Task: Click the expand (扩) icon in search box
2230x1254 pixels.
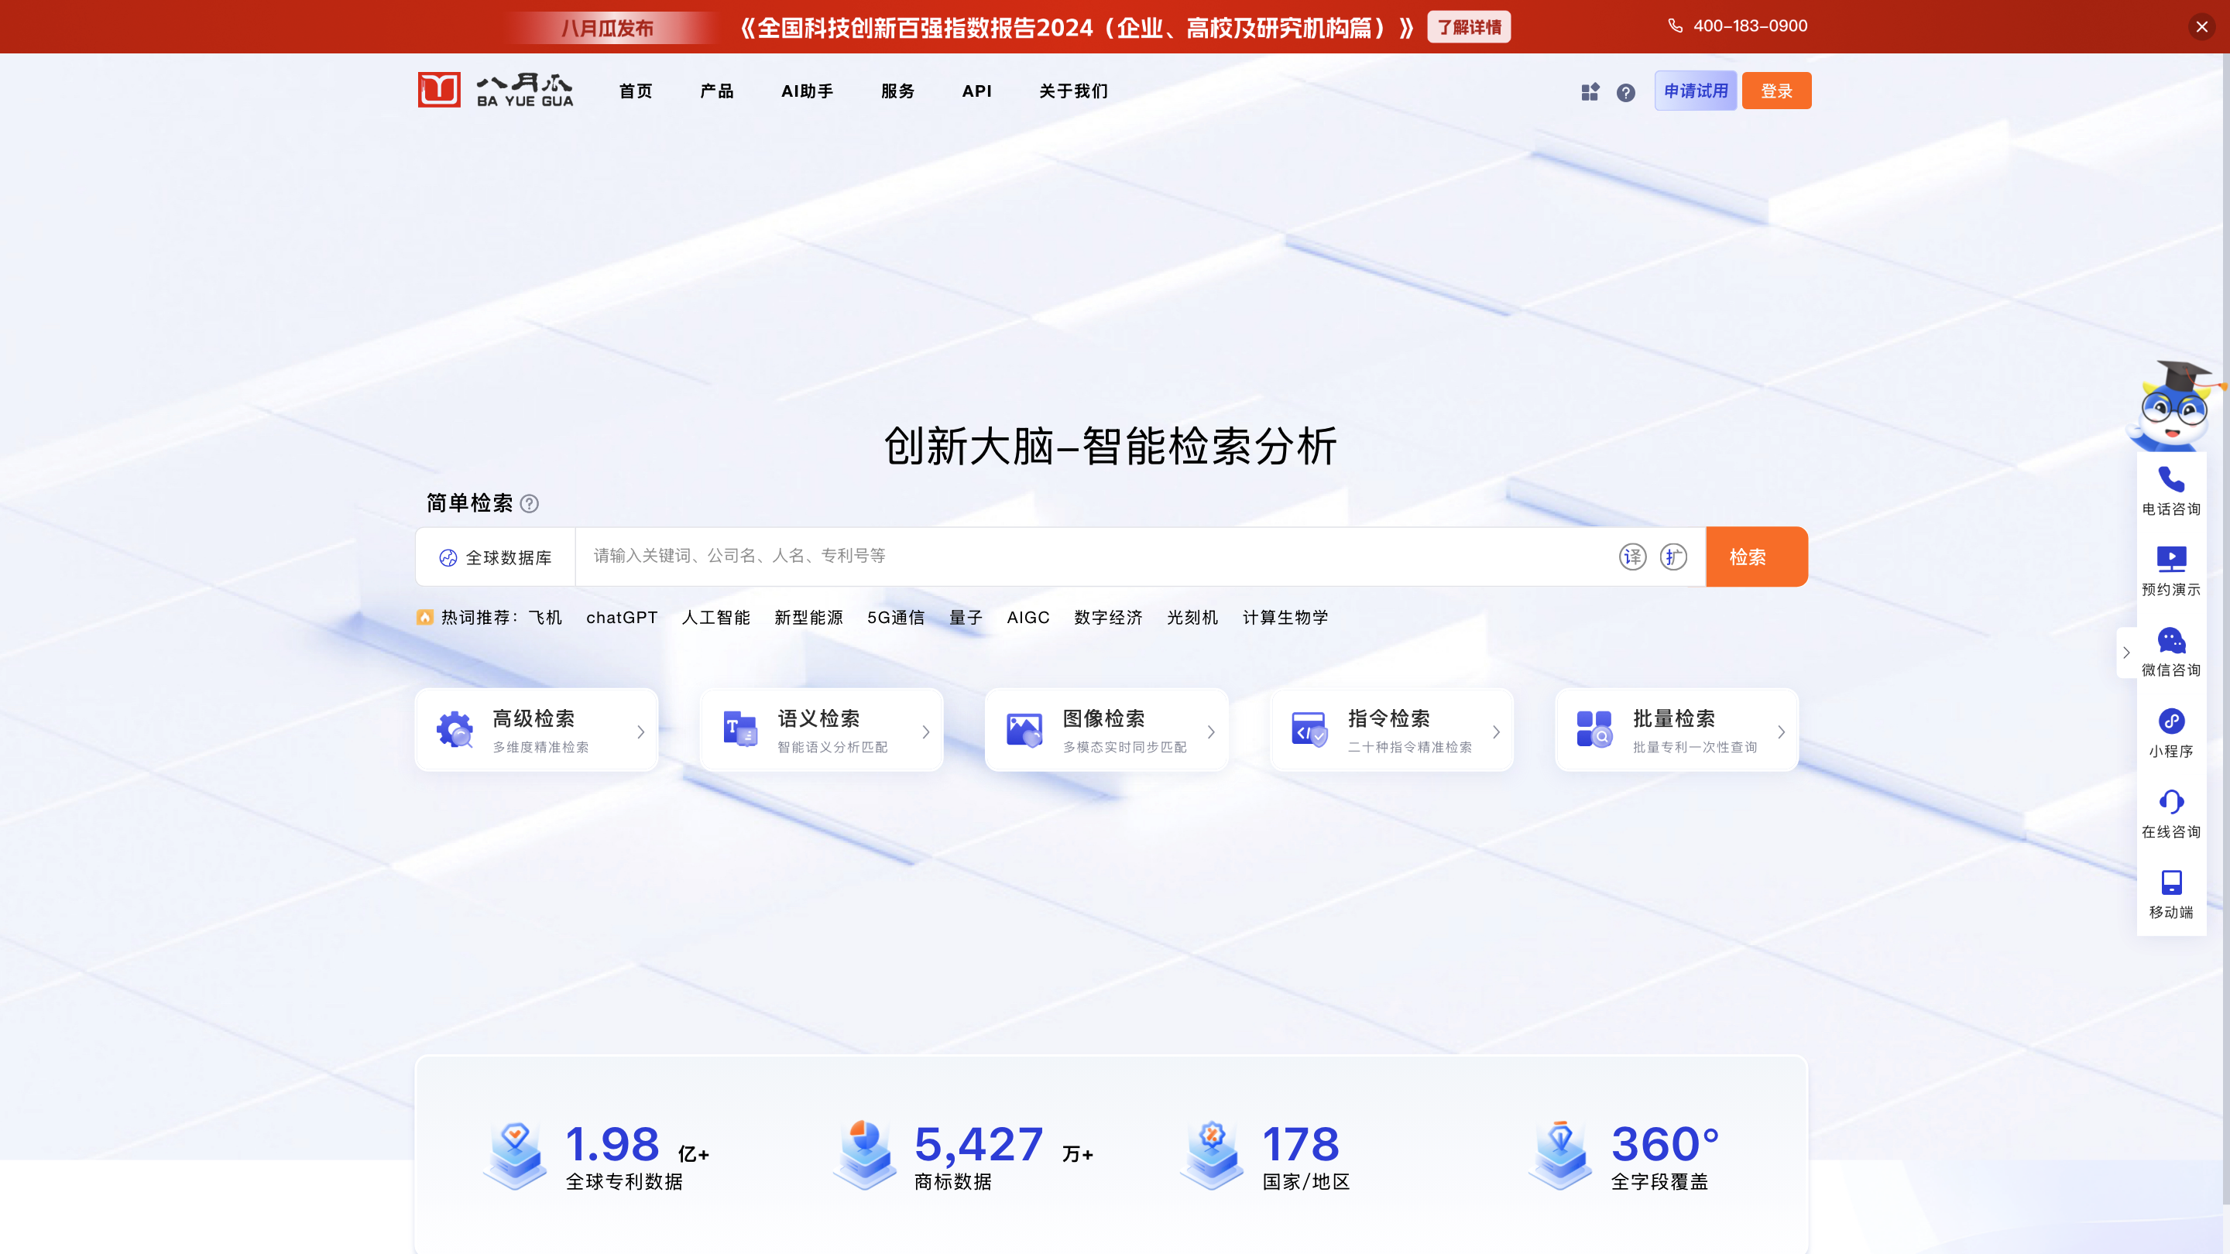Action: pyautogui.click(x=1672, y=557)
